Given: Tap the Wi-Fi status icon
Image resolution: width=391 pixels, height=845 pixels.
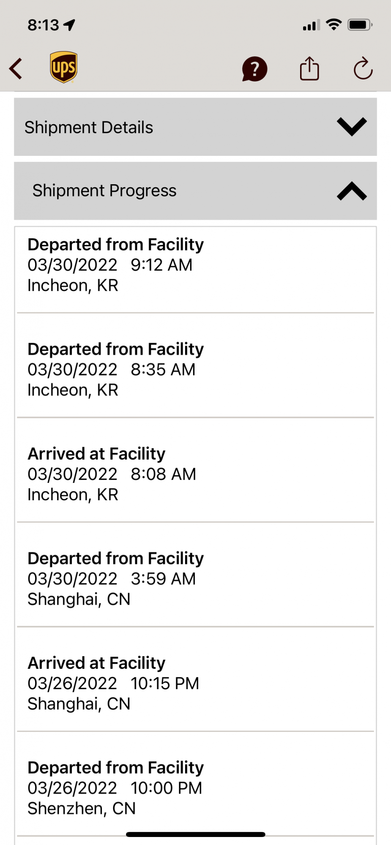Looking at the screenshot, I should [x=334, y=25].
